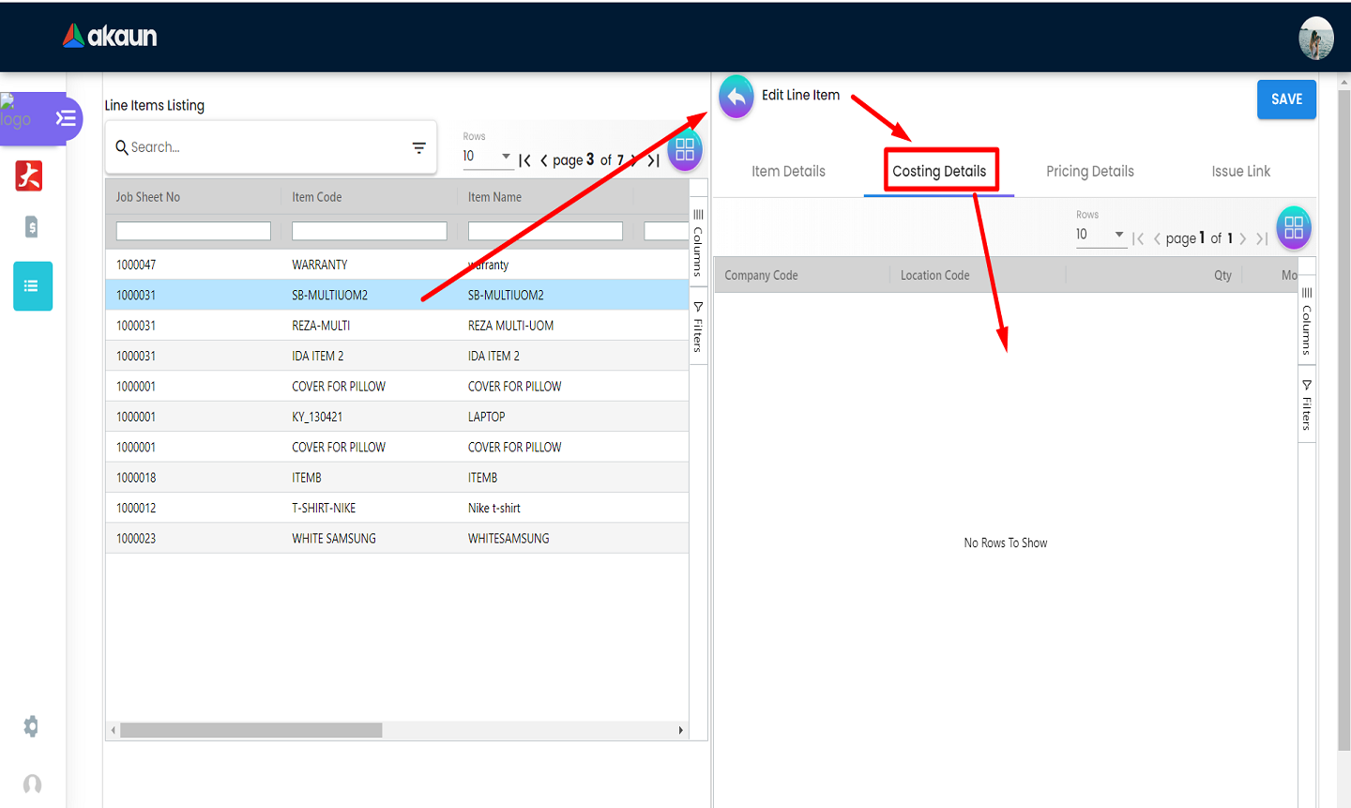Open the sidebar menu toggle icon
The height and width of the screenshot is (808, 1351).
tap(66, 118)
